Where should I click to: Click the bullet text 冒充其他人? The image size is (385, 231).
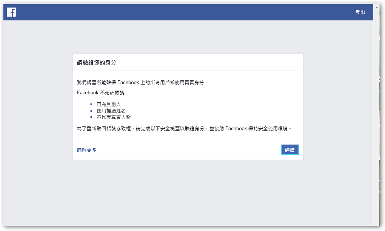pos(109,104)
